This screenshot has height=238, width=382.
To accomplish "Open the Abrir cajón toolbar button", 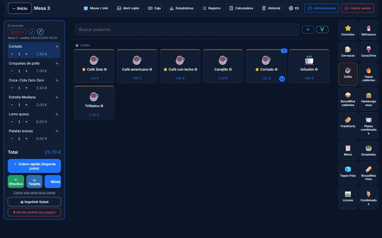I will click(128, 8).
